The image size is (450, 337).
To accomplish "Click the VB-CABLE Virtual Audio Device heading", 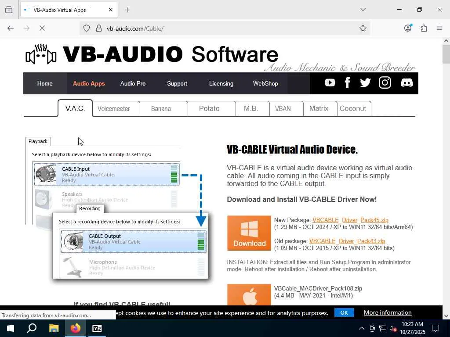I will click(292, 149).
